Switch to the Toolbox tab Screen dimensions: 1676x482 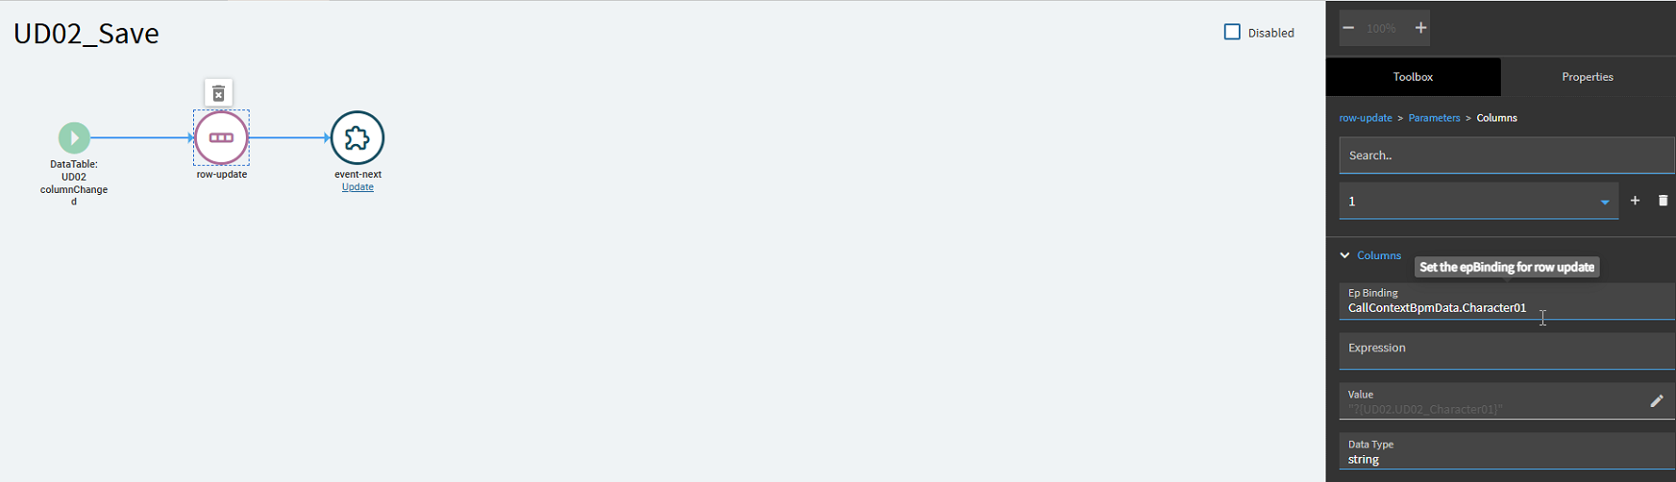pyautogui.click(x=1413, y=77)
